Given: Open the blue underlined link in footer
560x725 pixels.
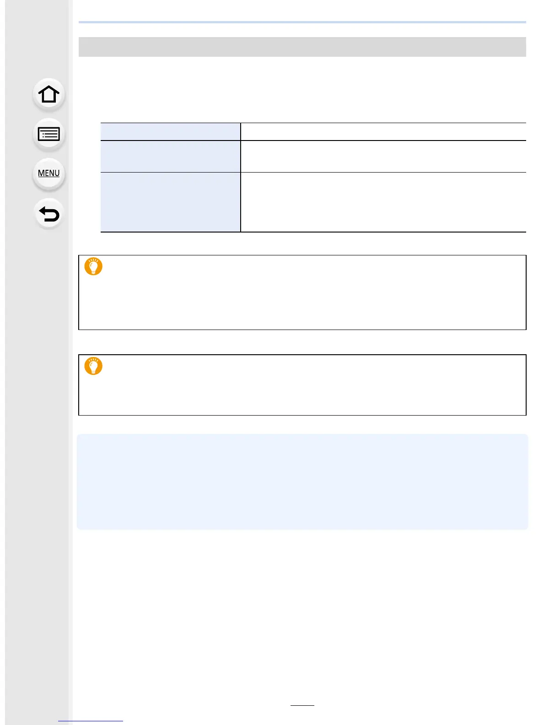Looking at the screenshot, I should (91, 721).
